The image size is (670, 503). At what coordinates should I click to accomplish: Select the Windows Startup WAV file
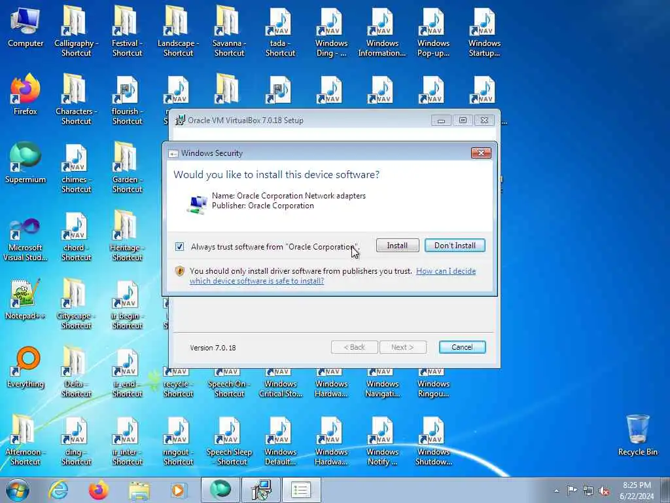[x=484, y=31]
